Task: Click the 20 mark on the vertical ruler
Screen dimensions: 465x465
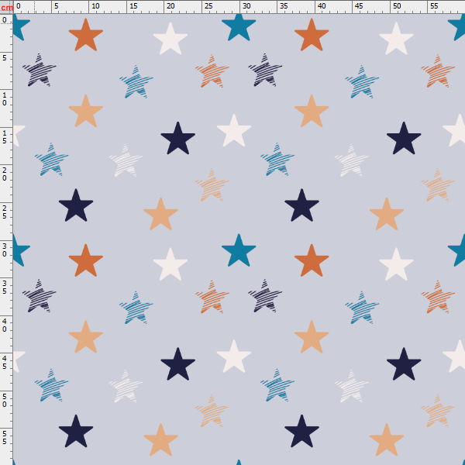Action: pyautogui.click(x=5, y=174)
